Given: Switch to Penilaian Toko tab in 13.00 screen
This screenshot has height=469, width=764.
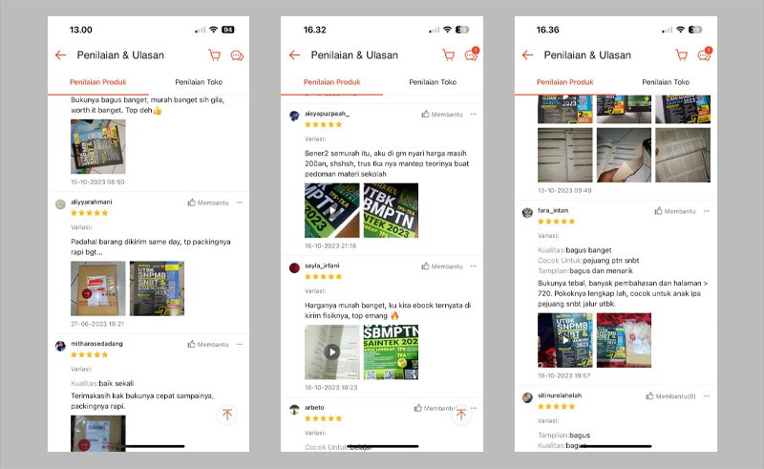Looking at the screenshot, I should point(199,82).
